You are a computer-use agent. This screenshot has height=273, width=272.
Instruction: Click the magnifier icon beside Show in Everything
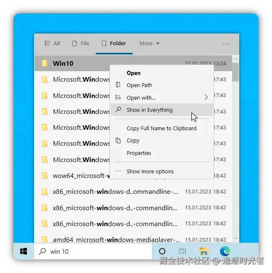(118, 109)
